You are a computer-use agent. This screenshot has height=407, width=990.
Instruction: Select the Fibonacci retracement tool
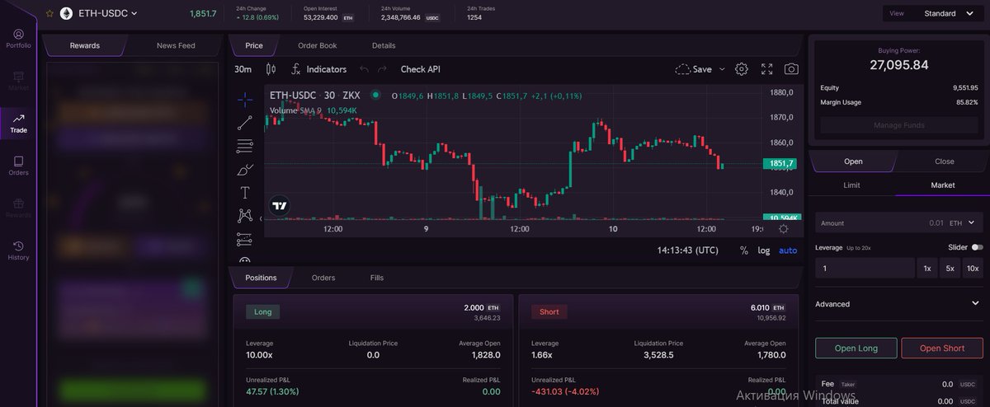pyautogui.click(x=245, y=146)
